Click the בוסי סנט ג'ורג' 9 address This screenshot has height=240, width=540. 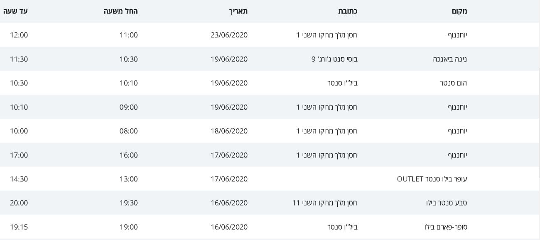(334, 59)
